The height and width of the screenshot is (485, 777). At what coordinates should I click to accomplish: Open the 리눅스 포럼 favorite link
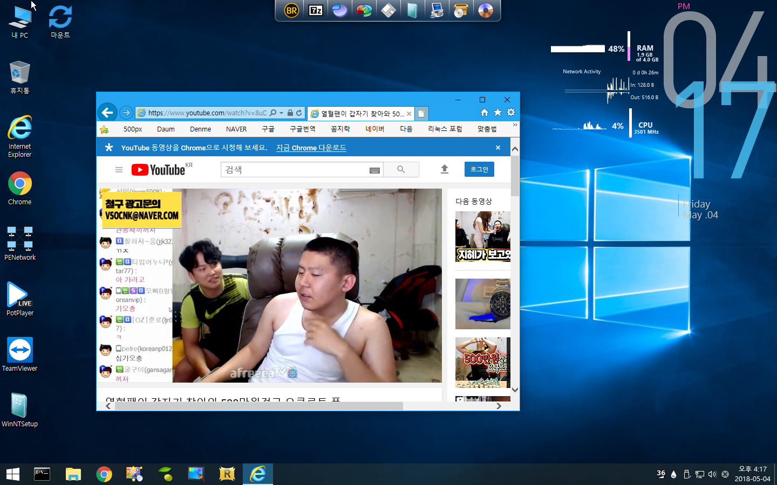445,129
